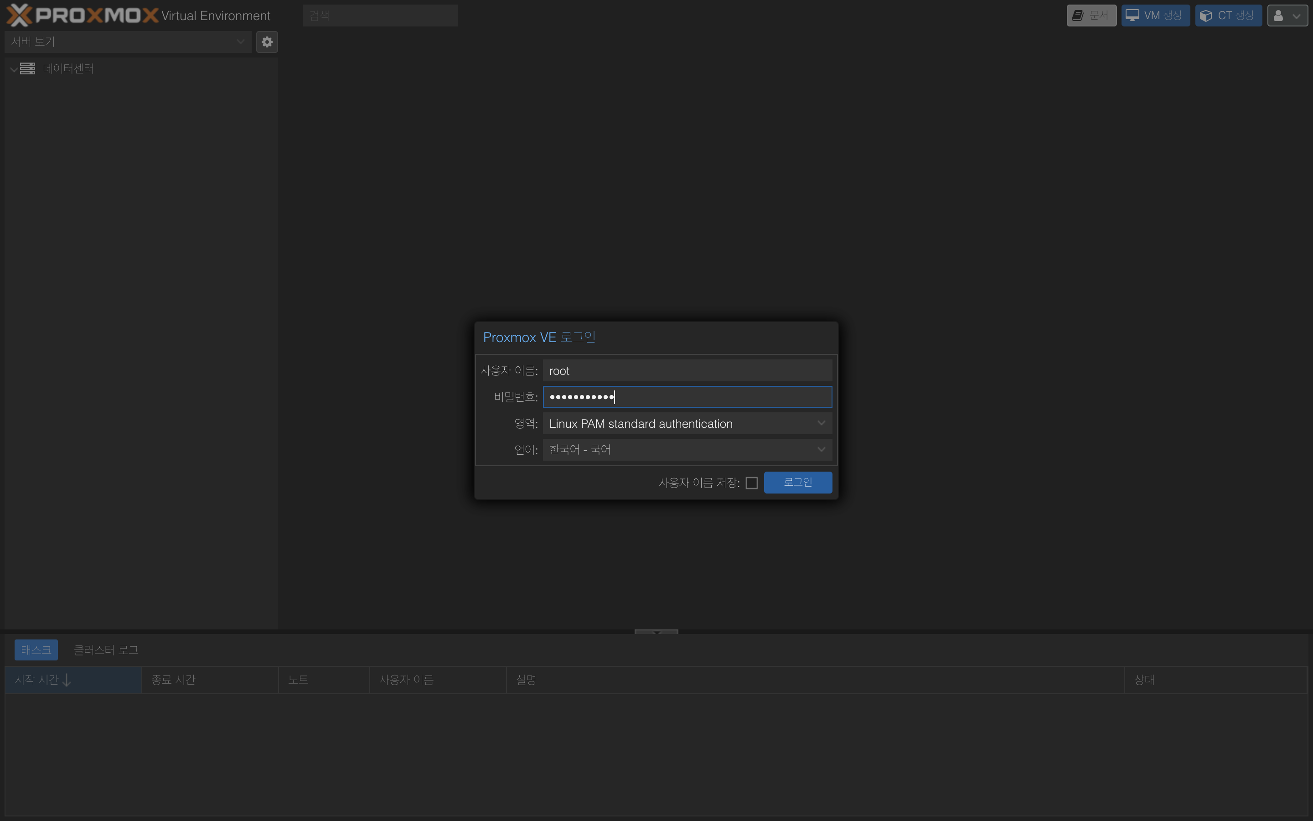Open the 영역 realm dropdown
This screenshot has width=1313, height=821.
821,423
